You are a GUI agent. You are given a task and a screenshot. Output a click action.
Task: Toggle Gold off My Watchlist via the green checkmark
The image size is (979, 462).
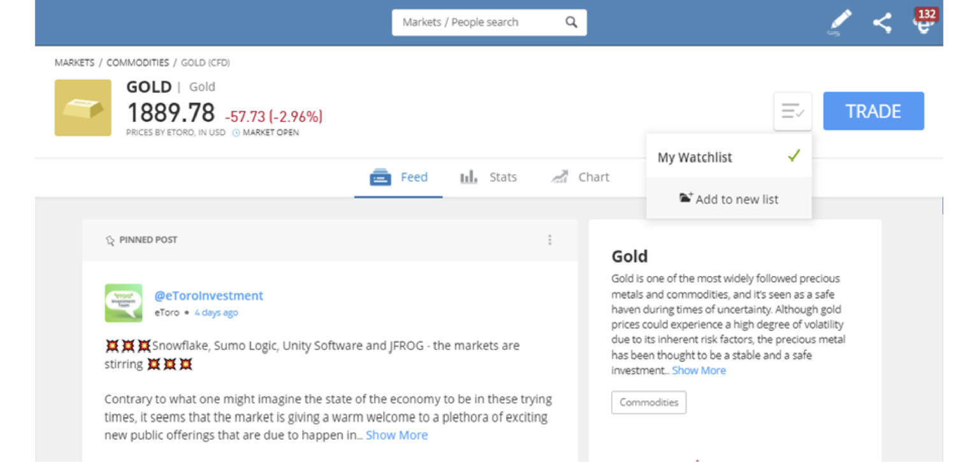tap(794, 156)
